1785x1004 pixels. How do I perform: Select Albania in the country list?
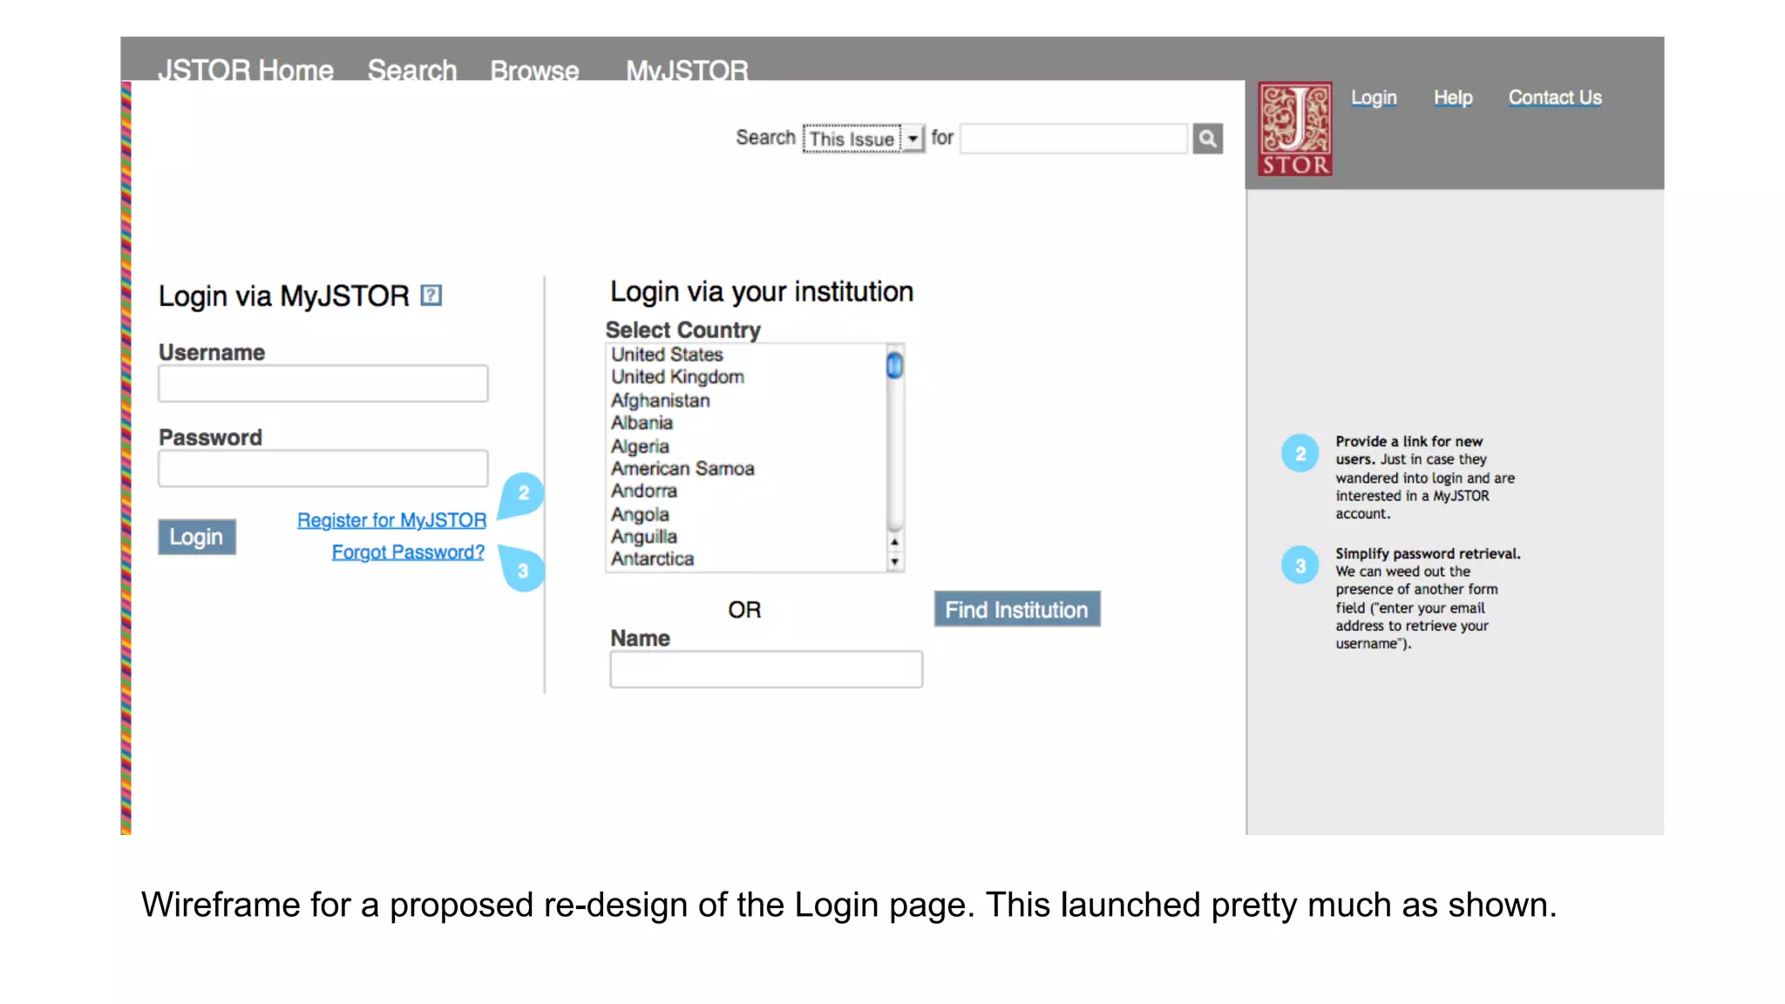(641, 423)
